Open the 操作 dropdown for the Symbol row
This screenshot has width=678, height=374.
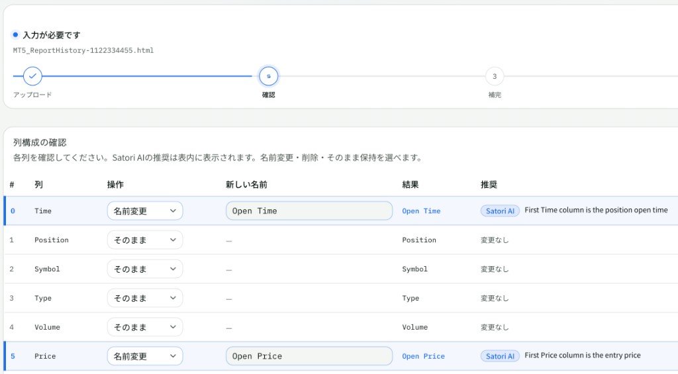point(145,269)
